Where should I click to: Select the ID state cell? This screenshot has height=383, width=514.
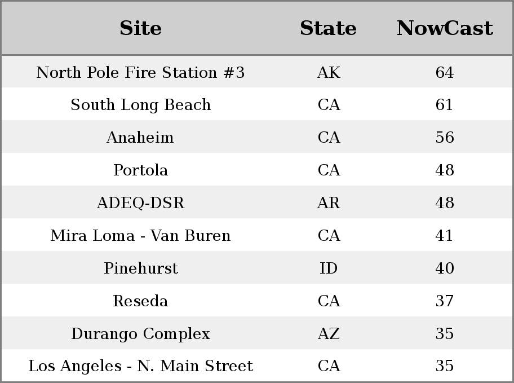[329, 268]
